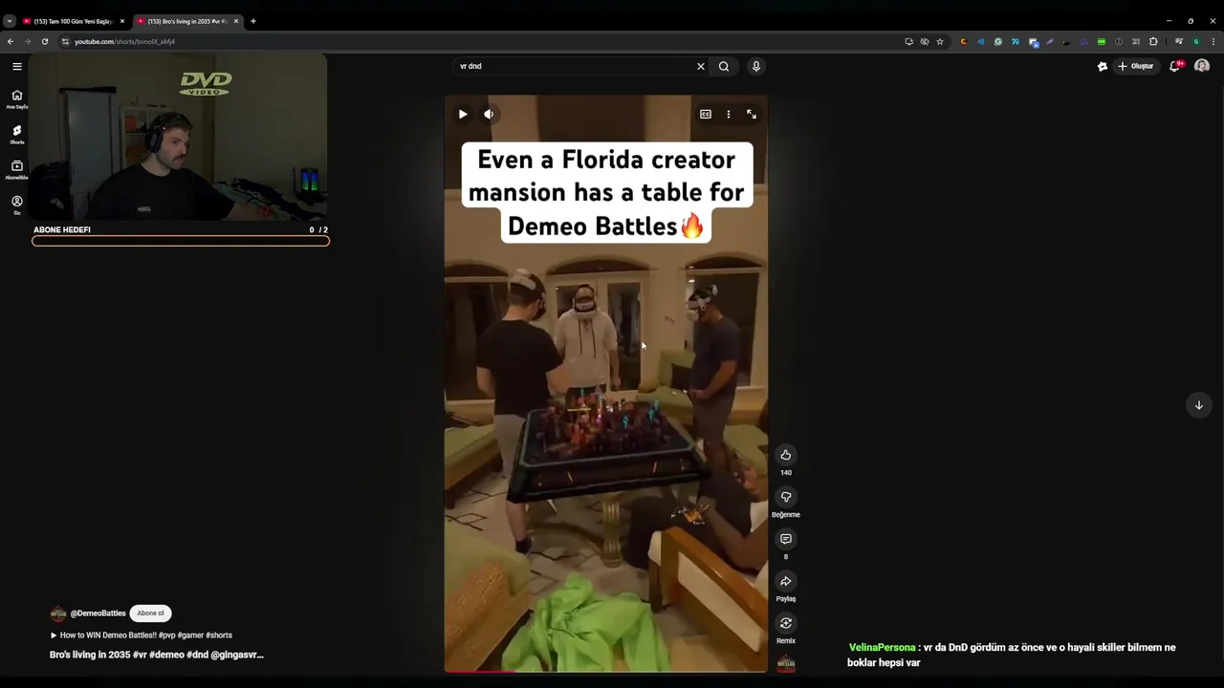This screenshot has height=688, width=1224.
Task: Play the Demeo Battles short video
Action: tap(463, 115)
